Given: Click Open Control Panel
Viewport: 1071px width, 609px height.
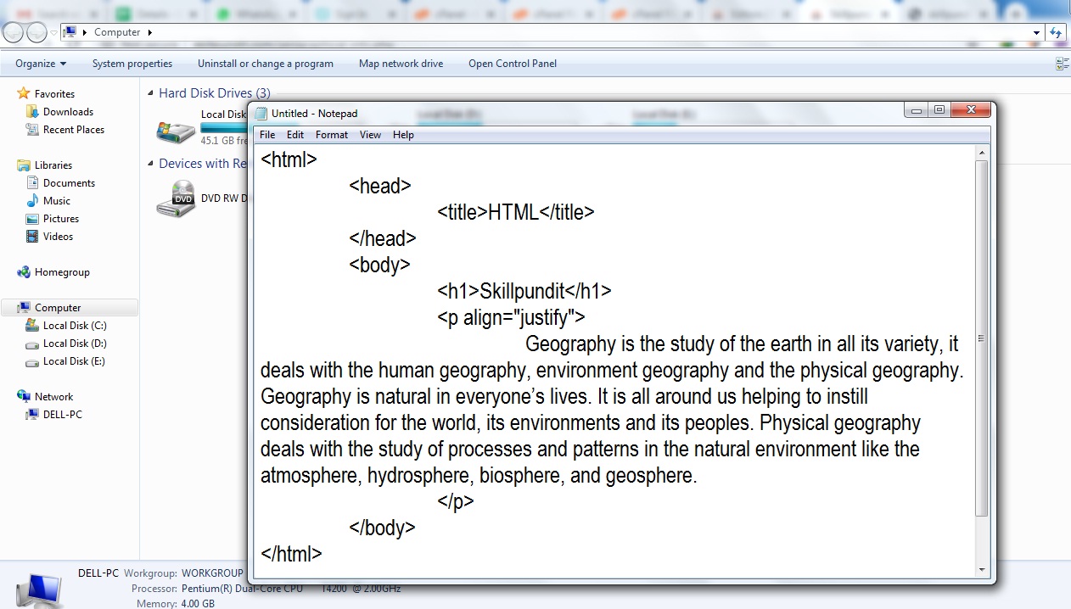Looking at the screenshot, I should 513,64.
